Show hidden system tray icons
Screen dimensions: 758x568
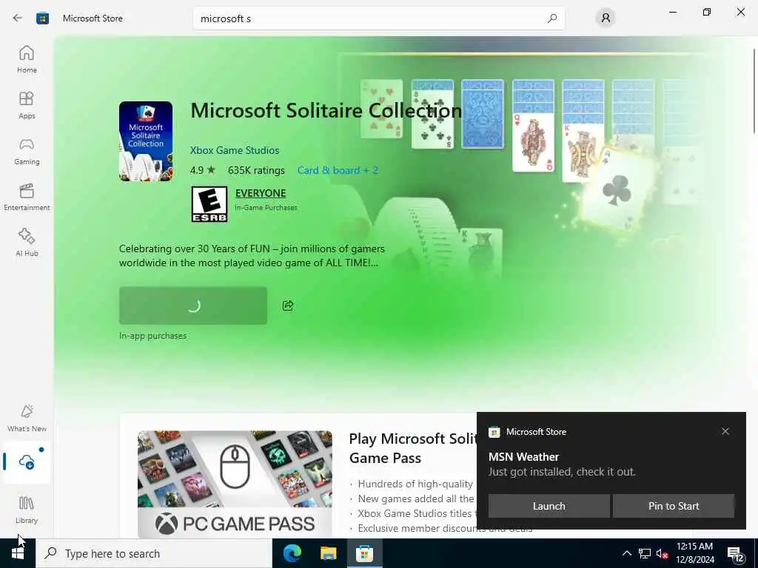[626, 553]
